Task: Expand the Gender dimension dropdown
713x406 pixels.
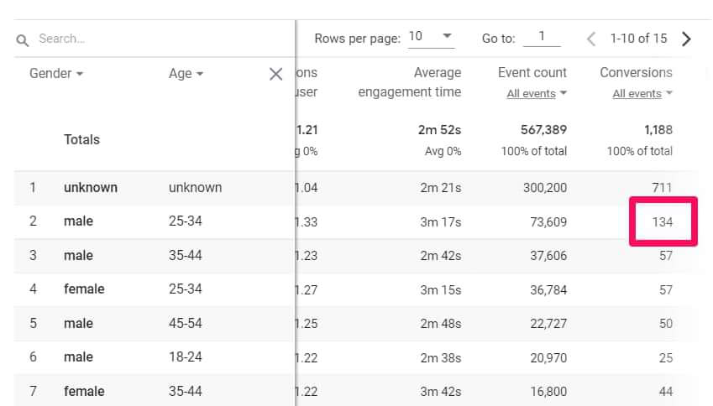Action: pos(56,74)
